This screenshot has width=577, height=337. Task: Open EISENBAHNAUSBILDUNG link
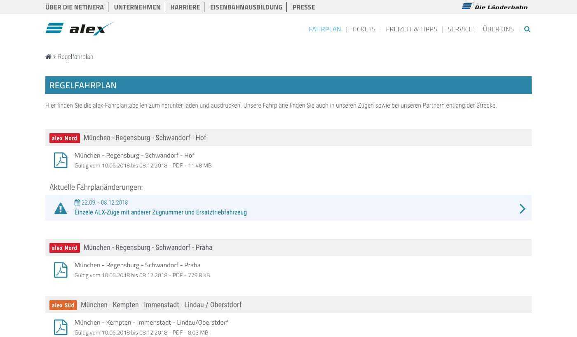(x=246, y=7)
